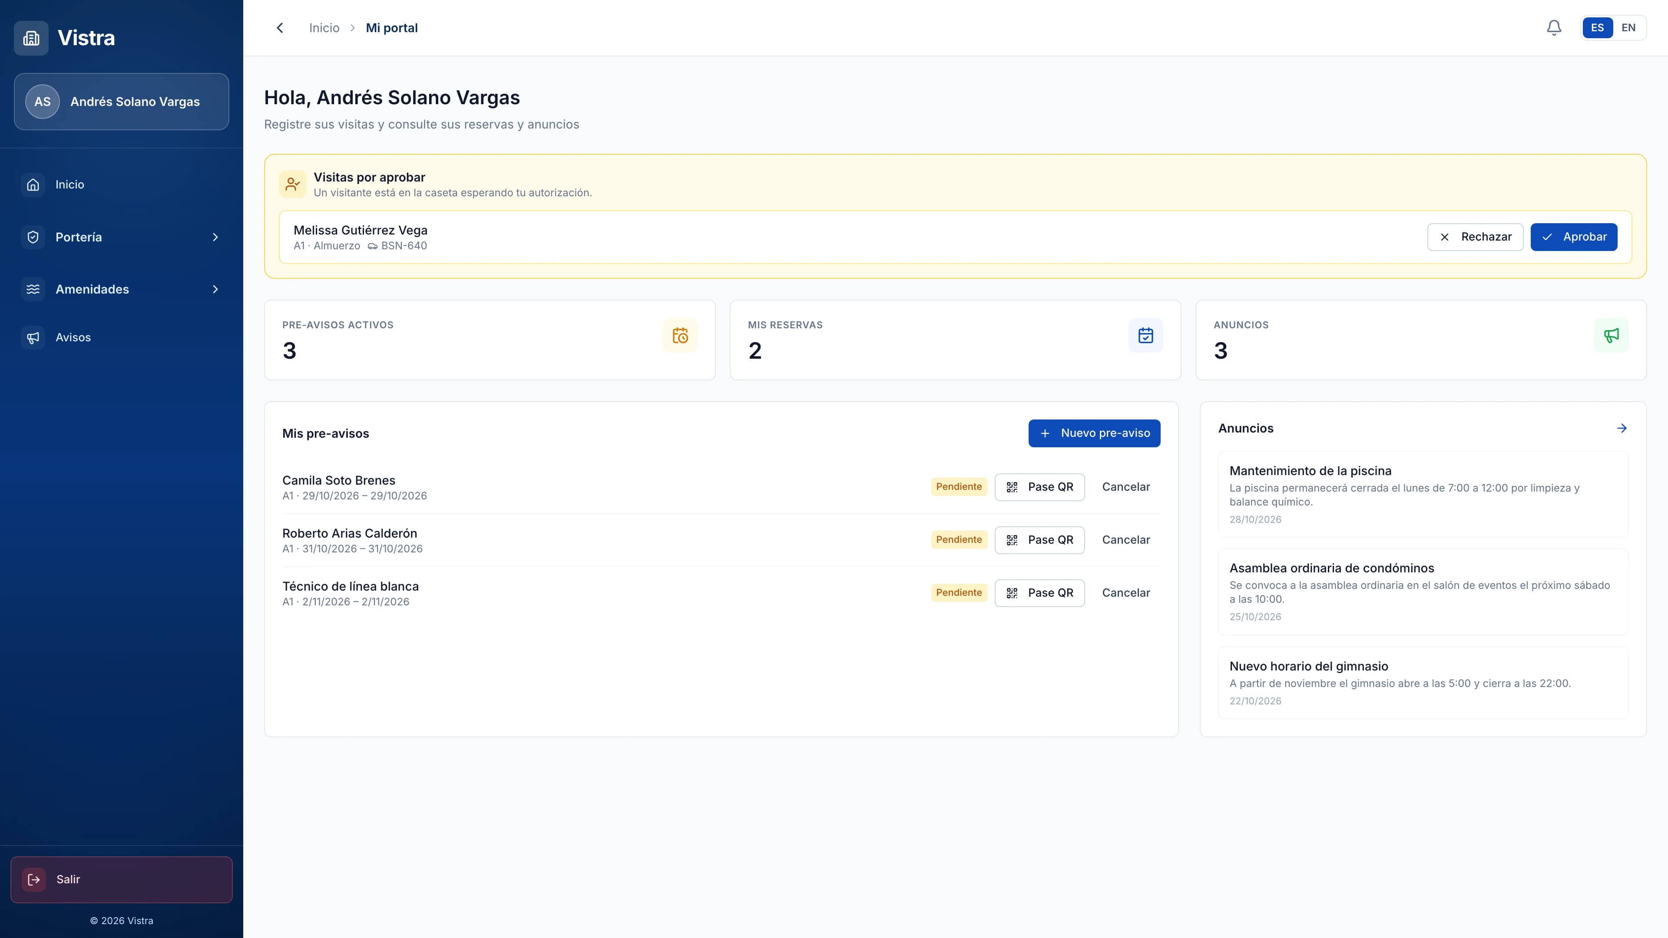This screenshot has width=1668, height=938.
Task: Cancel Técnico de línea blanca pre-aviso
Action: (1126, 593)
